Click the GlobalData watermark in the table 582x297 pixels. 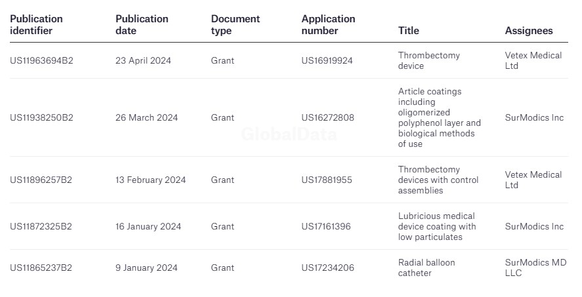289,134
